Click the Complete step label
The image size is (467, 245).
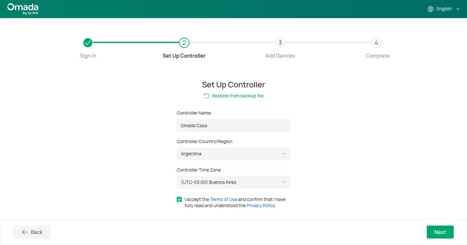point(377,56)
